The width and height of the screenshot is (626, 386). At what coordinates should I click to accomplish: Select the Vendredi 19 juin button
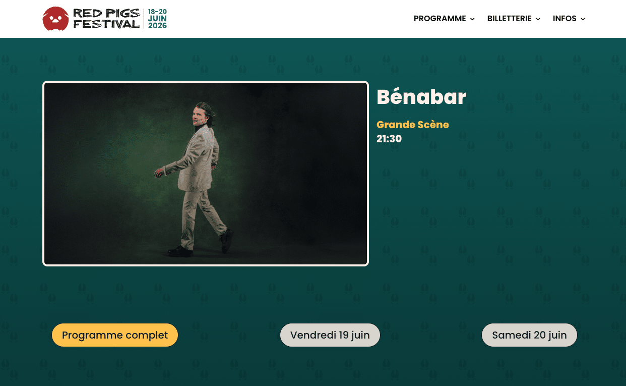click(x=330, y=335)
